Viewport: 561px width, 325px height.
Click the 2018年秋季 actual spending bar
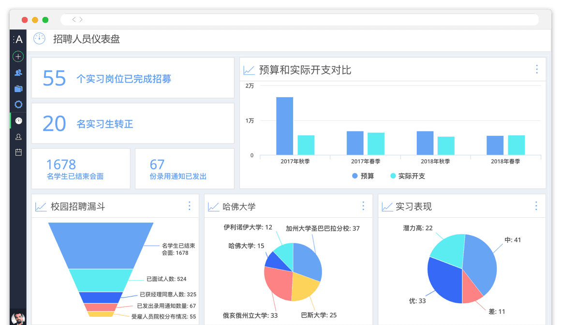[x=446, y=146]
